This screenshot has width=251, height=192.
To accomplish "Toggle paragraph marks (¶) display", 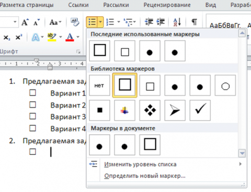I will coord(195,22).
